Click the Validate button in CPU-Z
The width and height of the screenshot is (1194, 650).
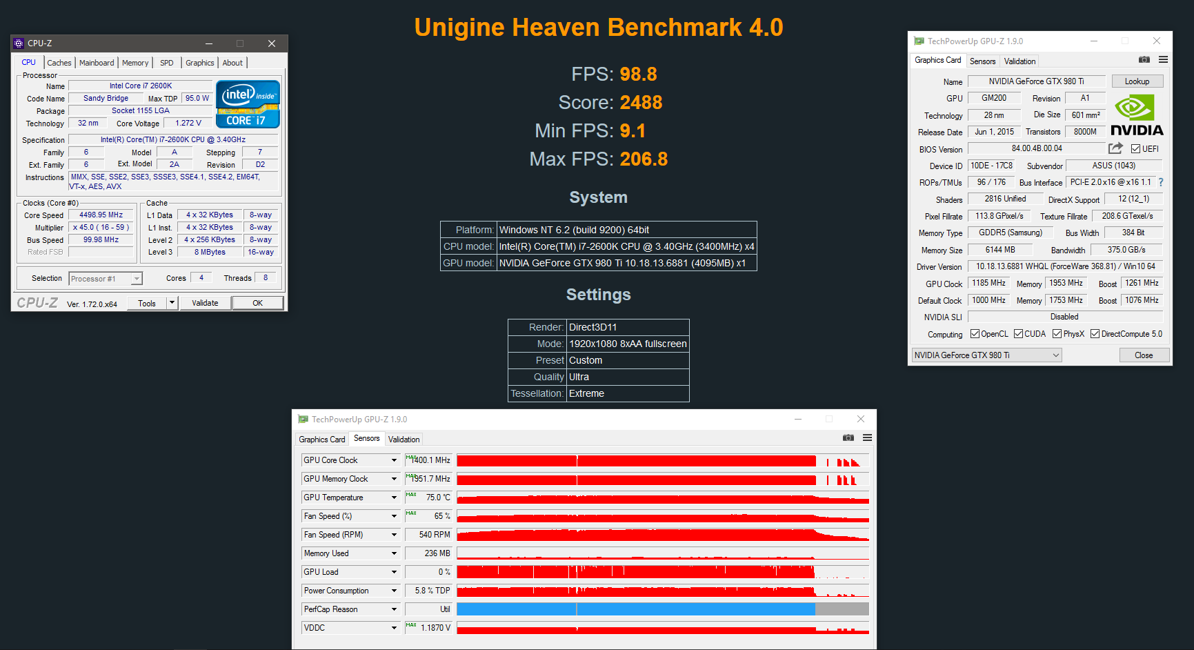[205, 303]
